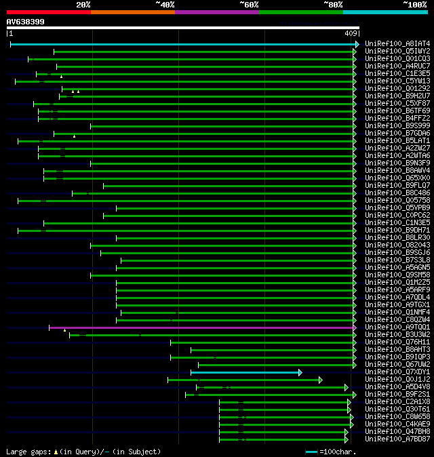This screenshot has height=457, width=434.
Task: Select the UniRef100_B9SGJ6 label
Action: coord(397,253)
